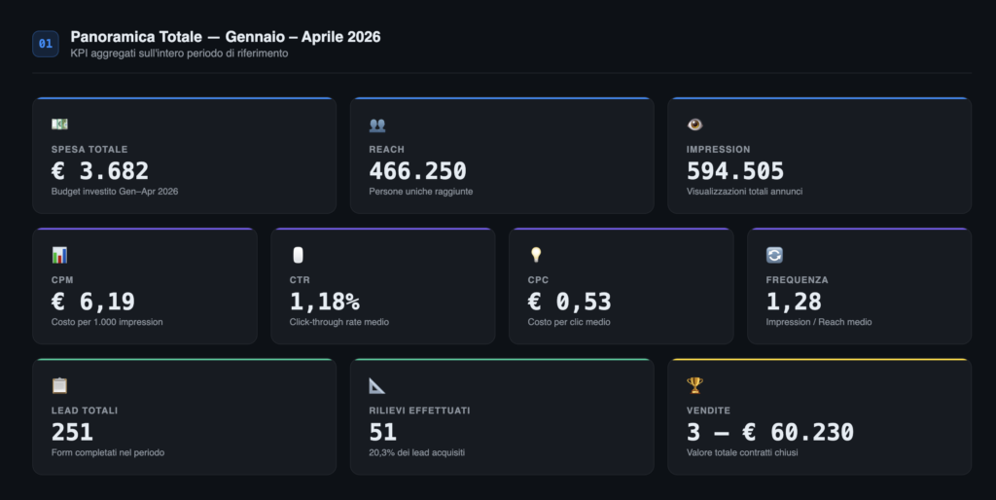Click the 251 total leads value

coord(72,432)
